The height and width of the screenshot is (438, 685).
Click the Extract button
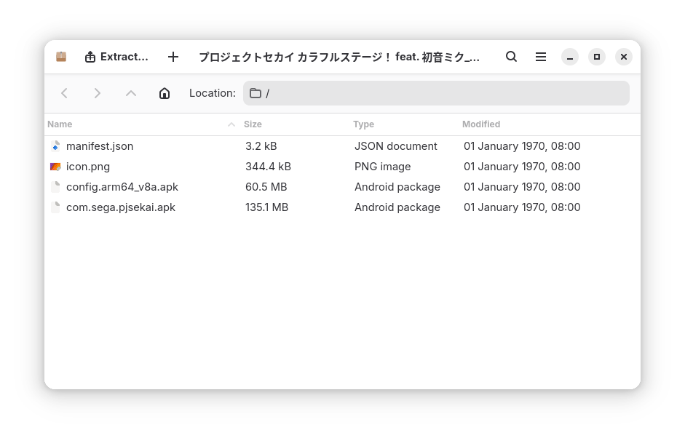(x=116, y=57)
